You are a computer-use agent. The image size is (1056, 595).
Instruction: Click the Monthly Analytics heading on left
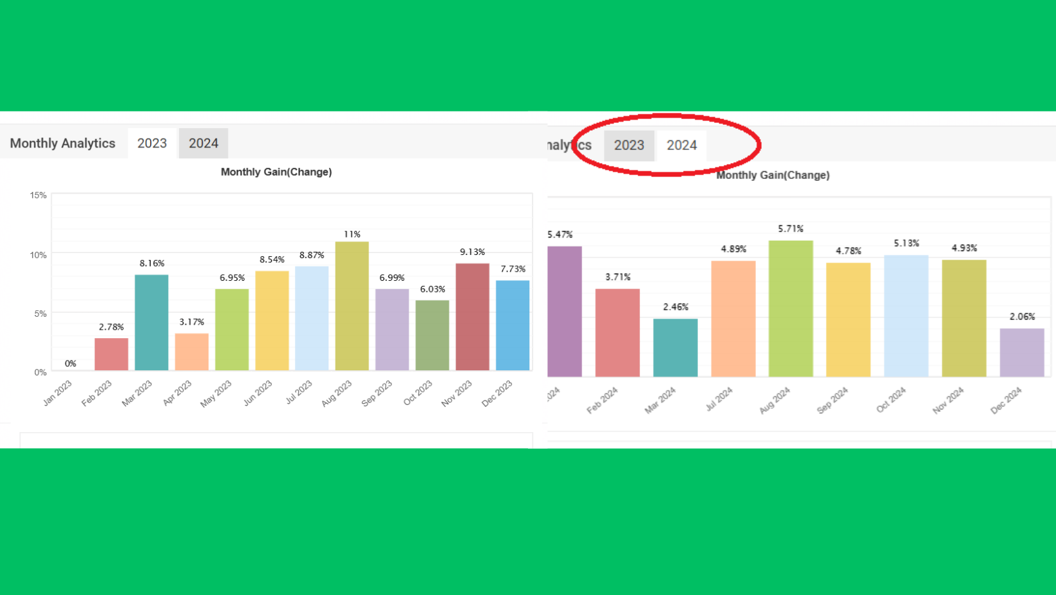coord(62,143)
